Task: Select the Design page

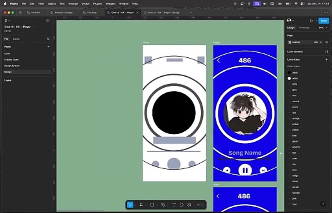Action: pos(27,72)
